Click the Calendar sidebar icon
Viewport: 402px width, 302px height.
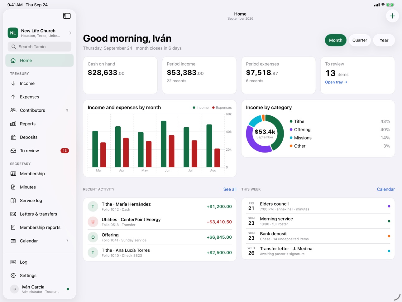(13, 241)
